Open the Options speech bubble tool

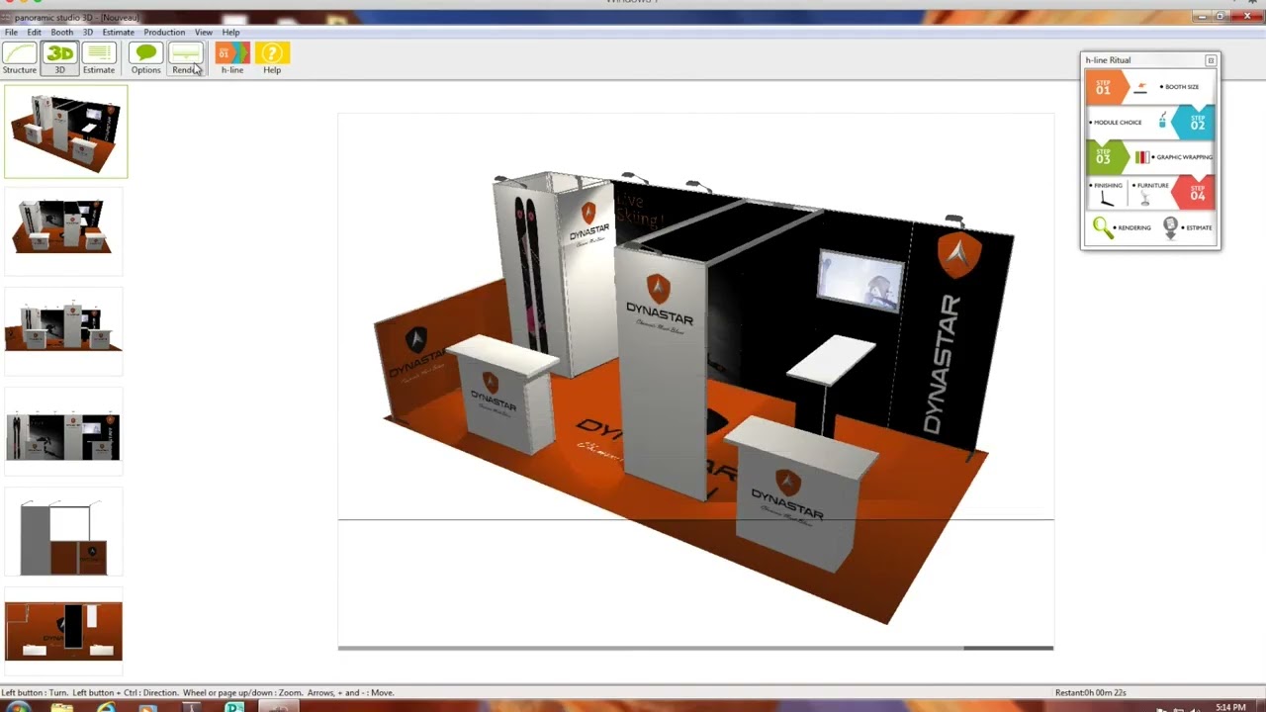pos(145,58)
